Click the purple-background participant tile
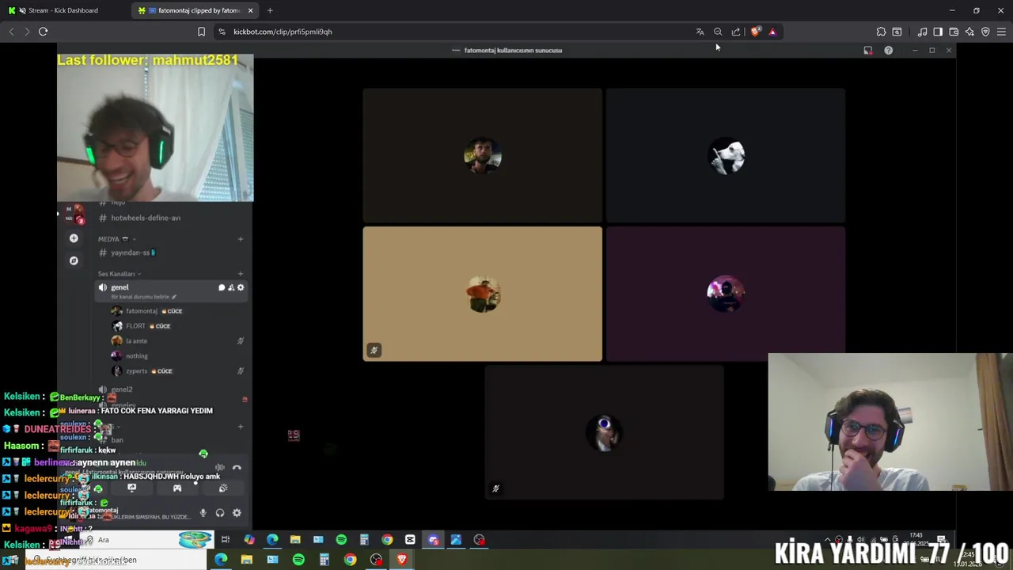 [x=726, y=294]
